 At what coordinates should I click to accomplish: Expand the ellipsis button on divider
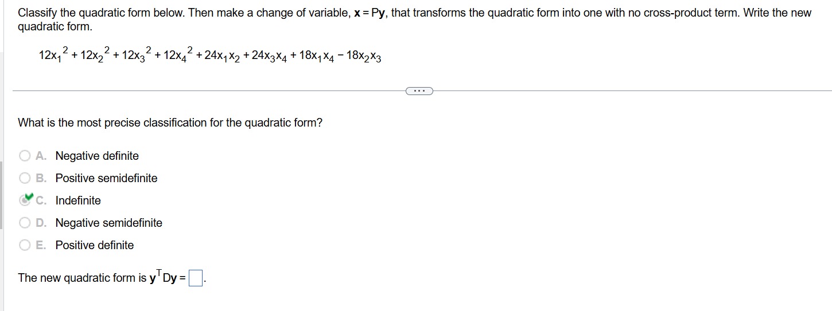pyautogui.click(x=418, y=90)
